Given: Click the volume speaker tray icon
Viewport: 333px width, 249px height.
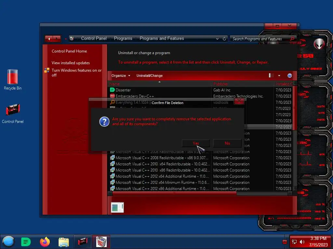Looking at the screenshot, I should (x=302, y=242).
